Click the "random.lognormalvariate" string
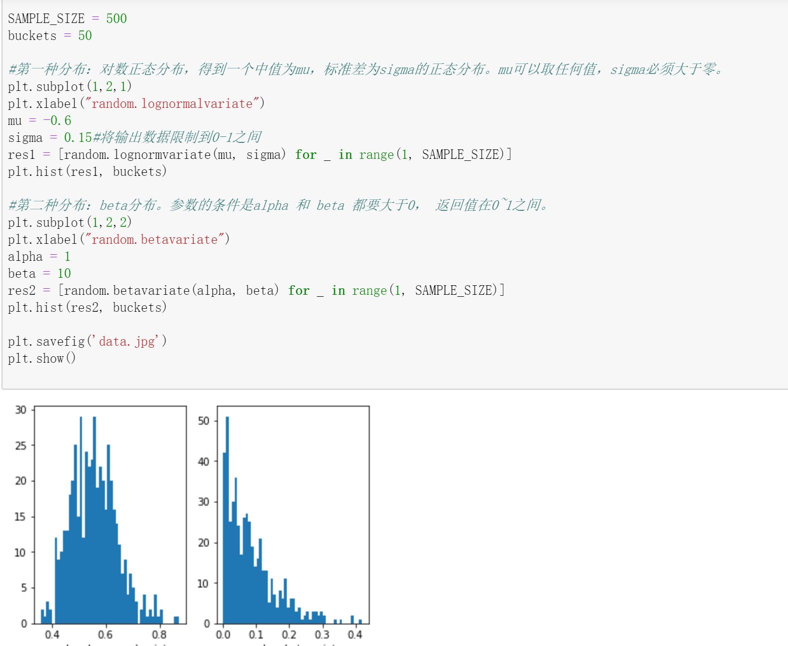The image size is (788, 646). pos(172,103)
